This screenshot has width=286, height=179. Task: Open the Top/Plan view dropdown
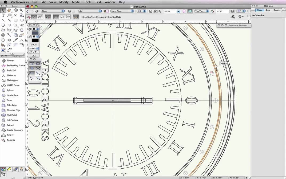[x=201, y=11]
